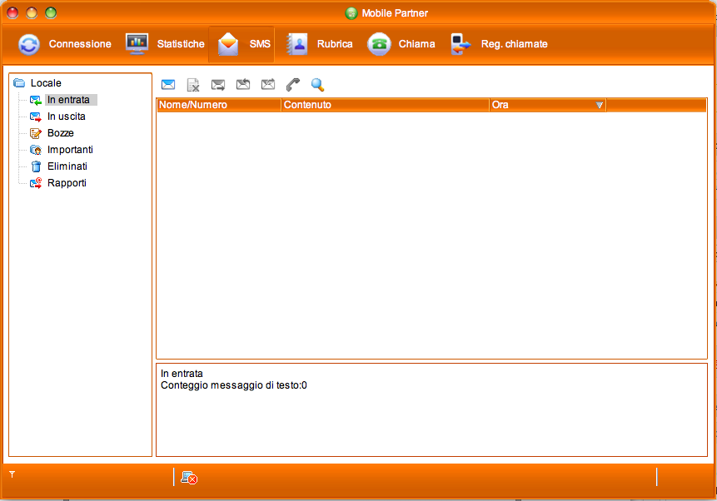Open the Reg. chiamate tab
The image size is (717, 501).
[499, 44]
